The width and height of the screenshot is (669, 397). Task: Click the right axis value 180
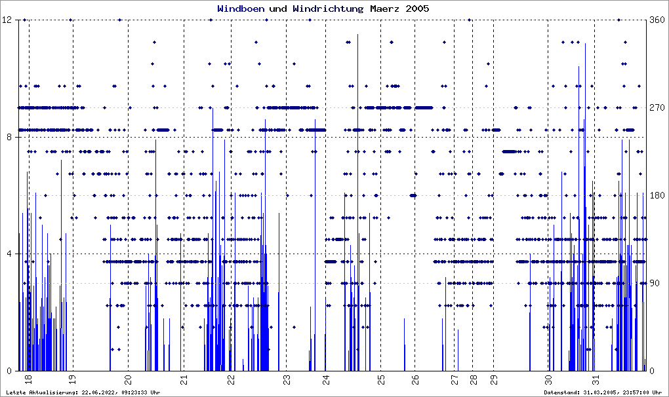(657, 195)
